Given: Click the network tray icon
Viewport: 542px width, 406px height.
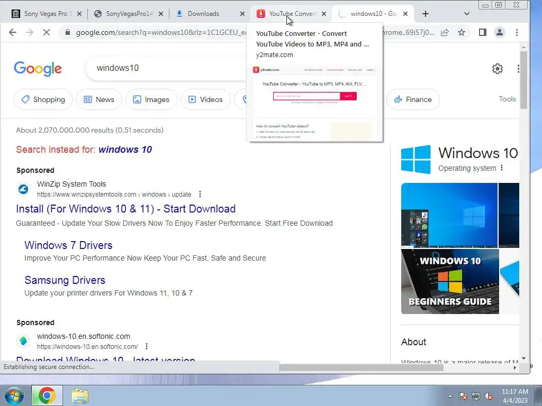Looking at the screenshot, I should 476,396.
